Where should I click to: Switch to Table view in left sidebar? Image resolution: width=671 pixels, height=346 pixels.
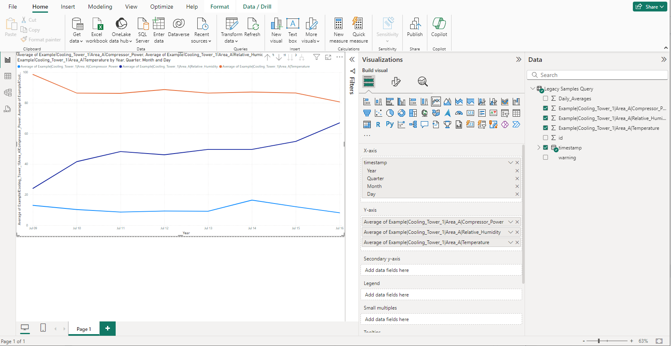pyautogui.click(x=7, y=76)
